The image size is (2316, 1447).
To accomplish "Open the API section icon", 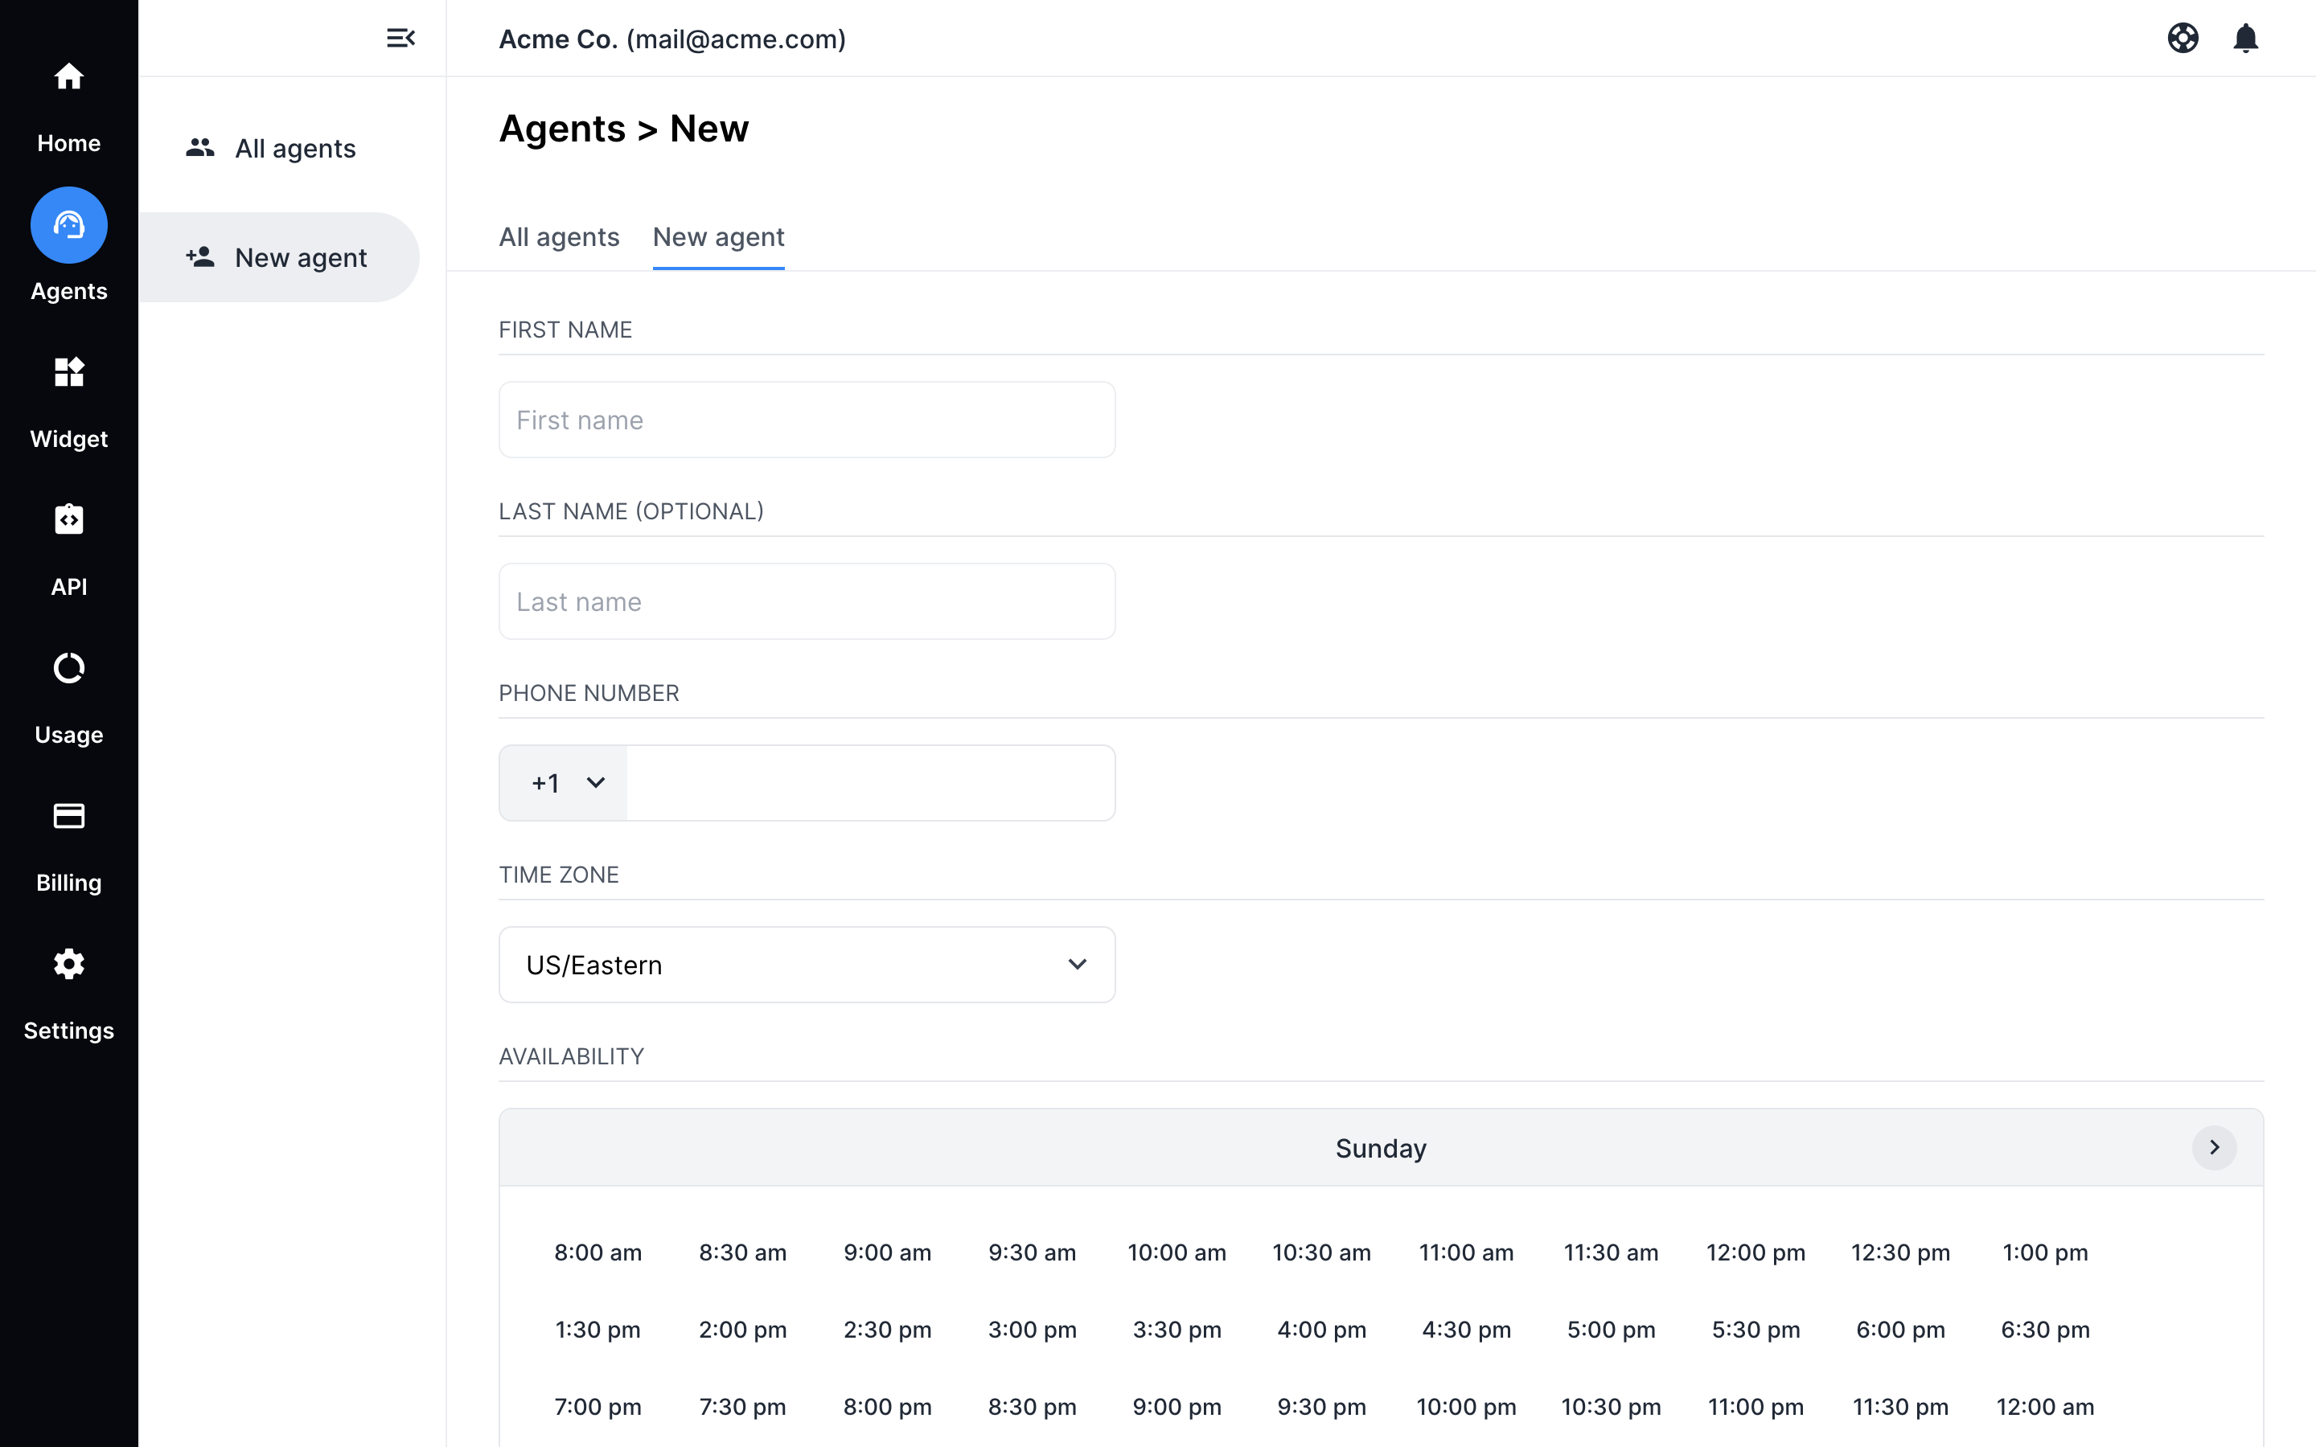I will tap(68, 519).
